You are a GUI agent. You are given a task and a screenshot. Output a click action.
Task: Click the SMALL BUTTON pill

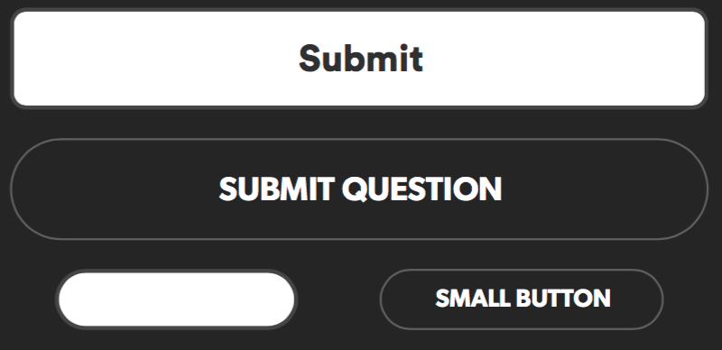coord(522,299)
